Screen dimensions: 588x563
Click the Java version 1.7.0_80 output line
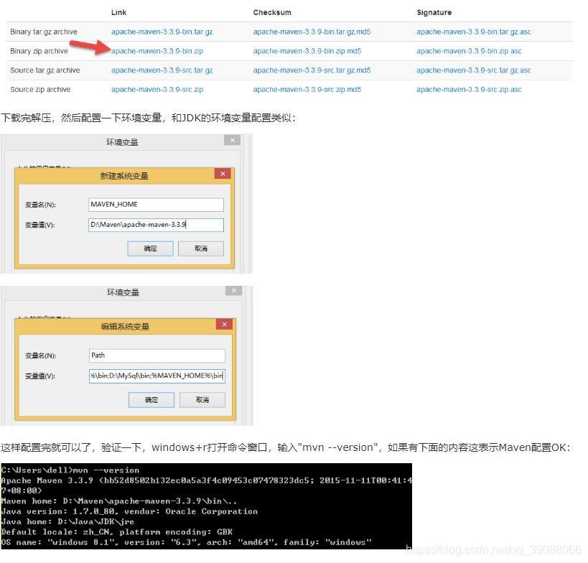click(129, 511)
